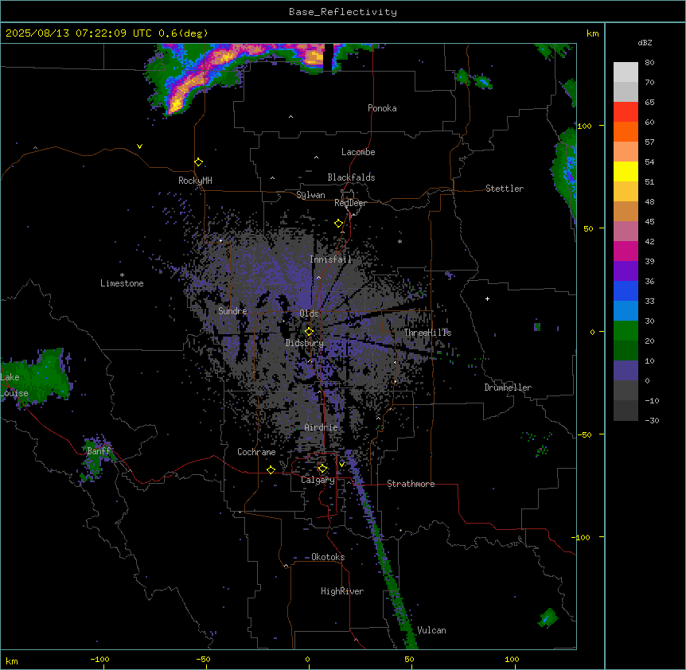The width and height of the screenshot is (686, 670).
Task: Click the Olds label
Action: (x=309, y=314)
